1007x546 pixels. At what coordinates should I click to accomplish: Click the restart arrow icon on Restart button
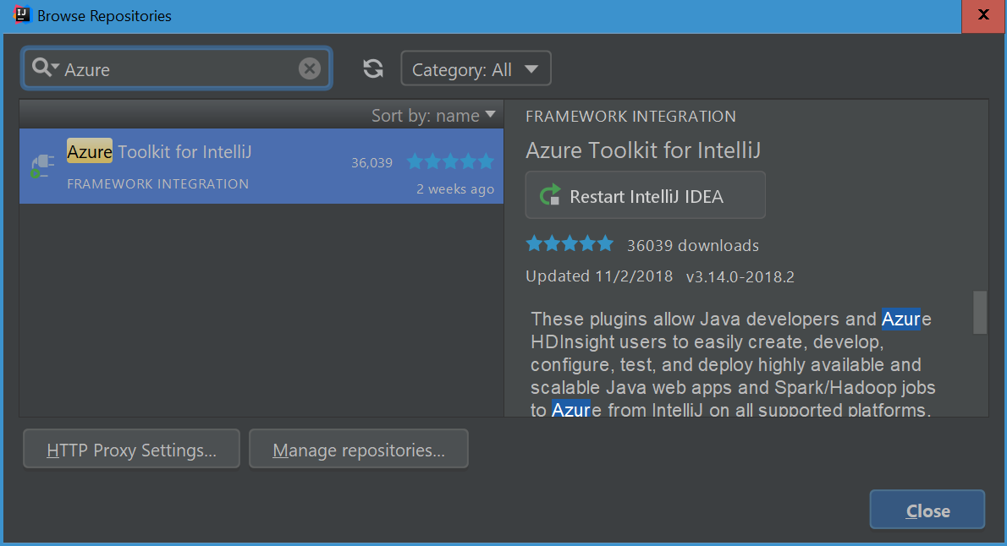[x=550, y=194]
